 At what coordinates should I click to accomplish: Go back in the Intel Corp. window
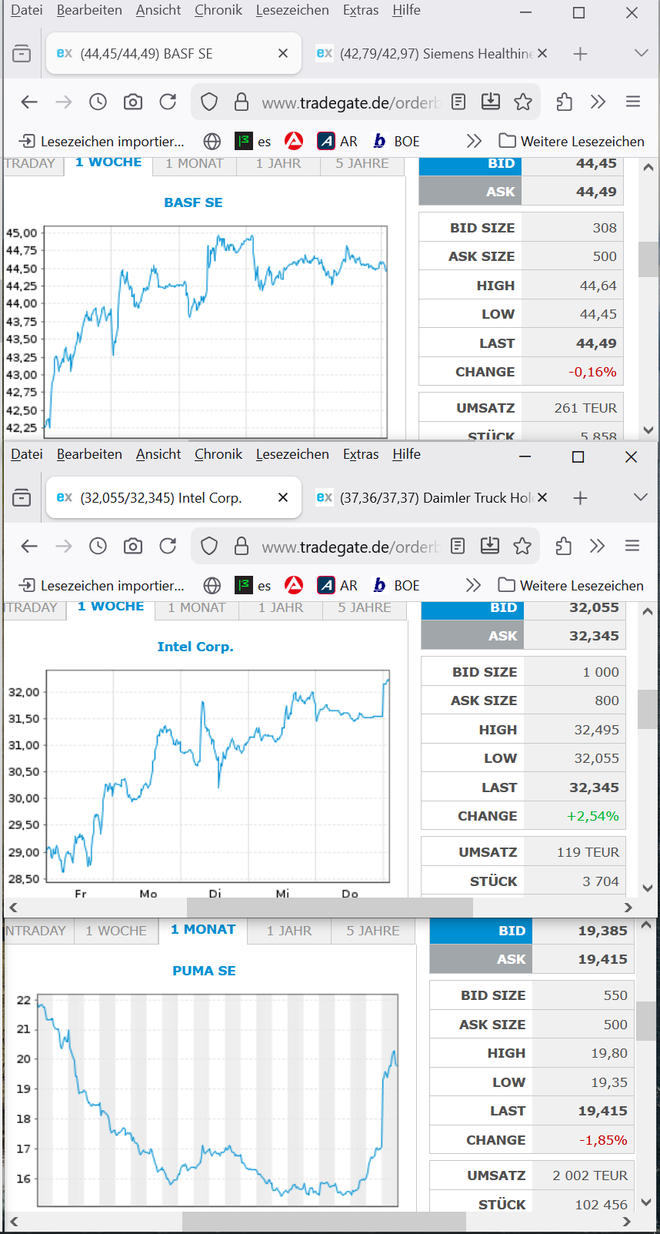[x=29, y=546]
